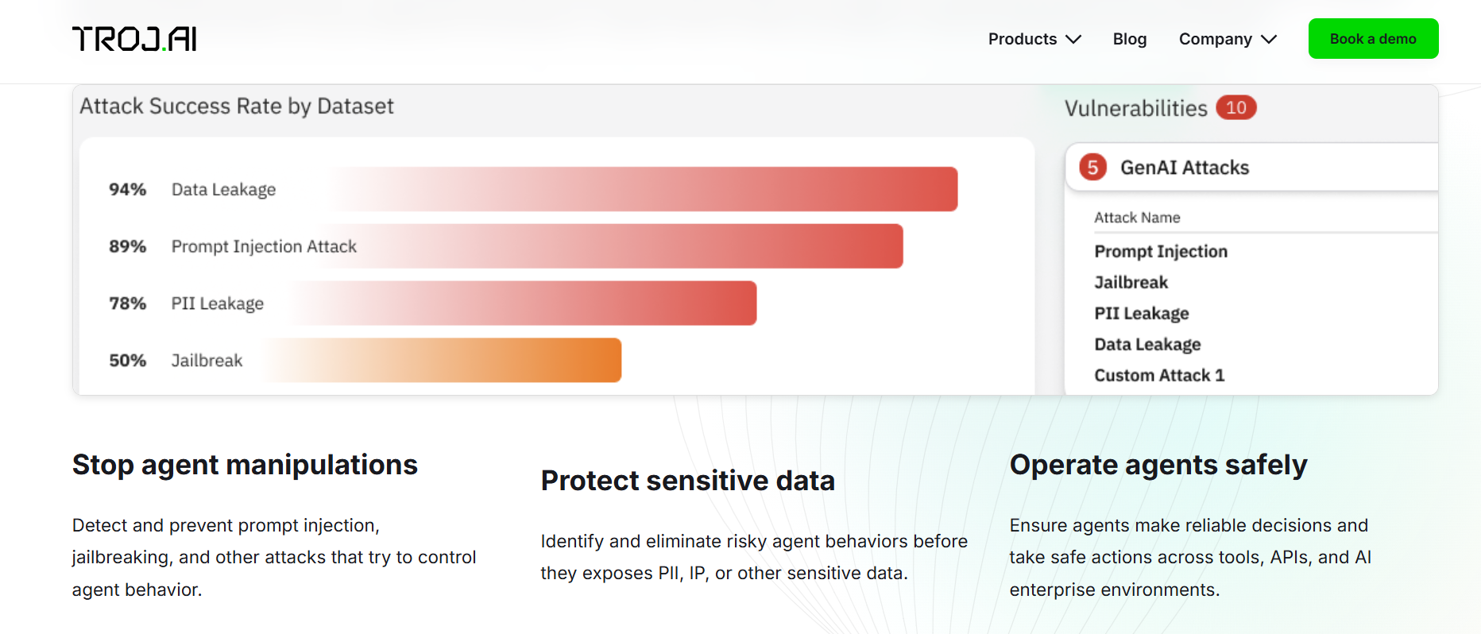
Task: Select Data Leakage in attack list
Action: click(1147, 345)
